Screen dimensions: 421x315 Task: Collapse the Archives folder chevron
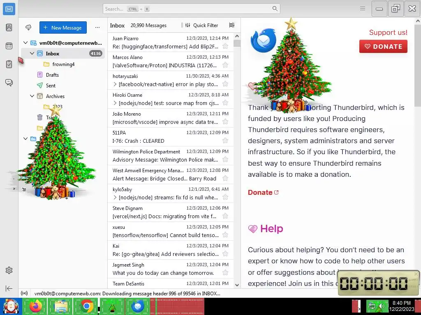click(32, 96)
